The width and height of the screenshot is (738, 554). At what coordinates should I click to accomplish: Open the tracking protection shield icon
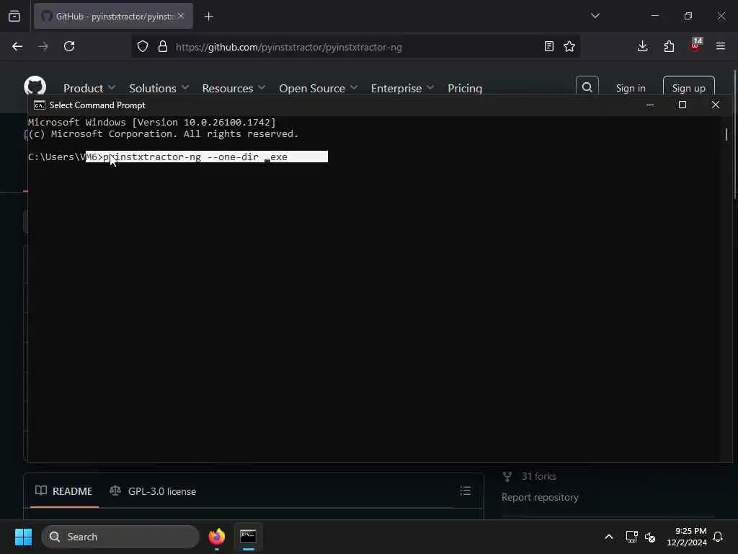pos(143,46)
